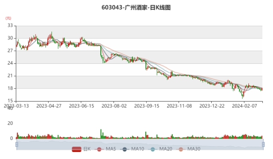Image resolution: width=273 pixels, height=159 pixels.
Task: Click the 2023-03-13 date axis label
Action: 16,106
